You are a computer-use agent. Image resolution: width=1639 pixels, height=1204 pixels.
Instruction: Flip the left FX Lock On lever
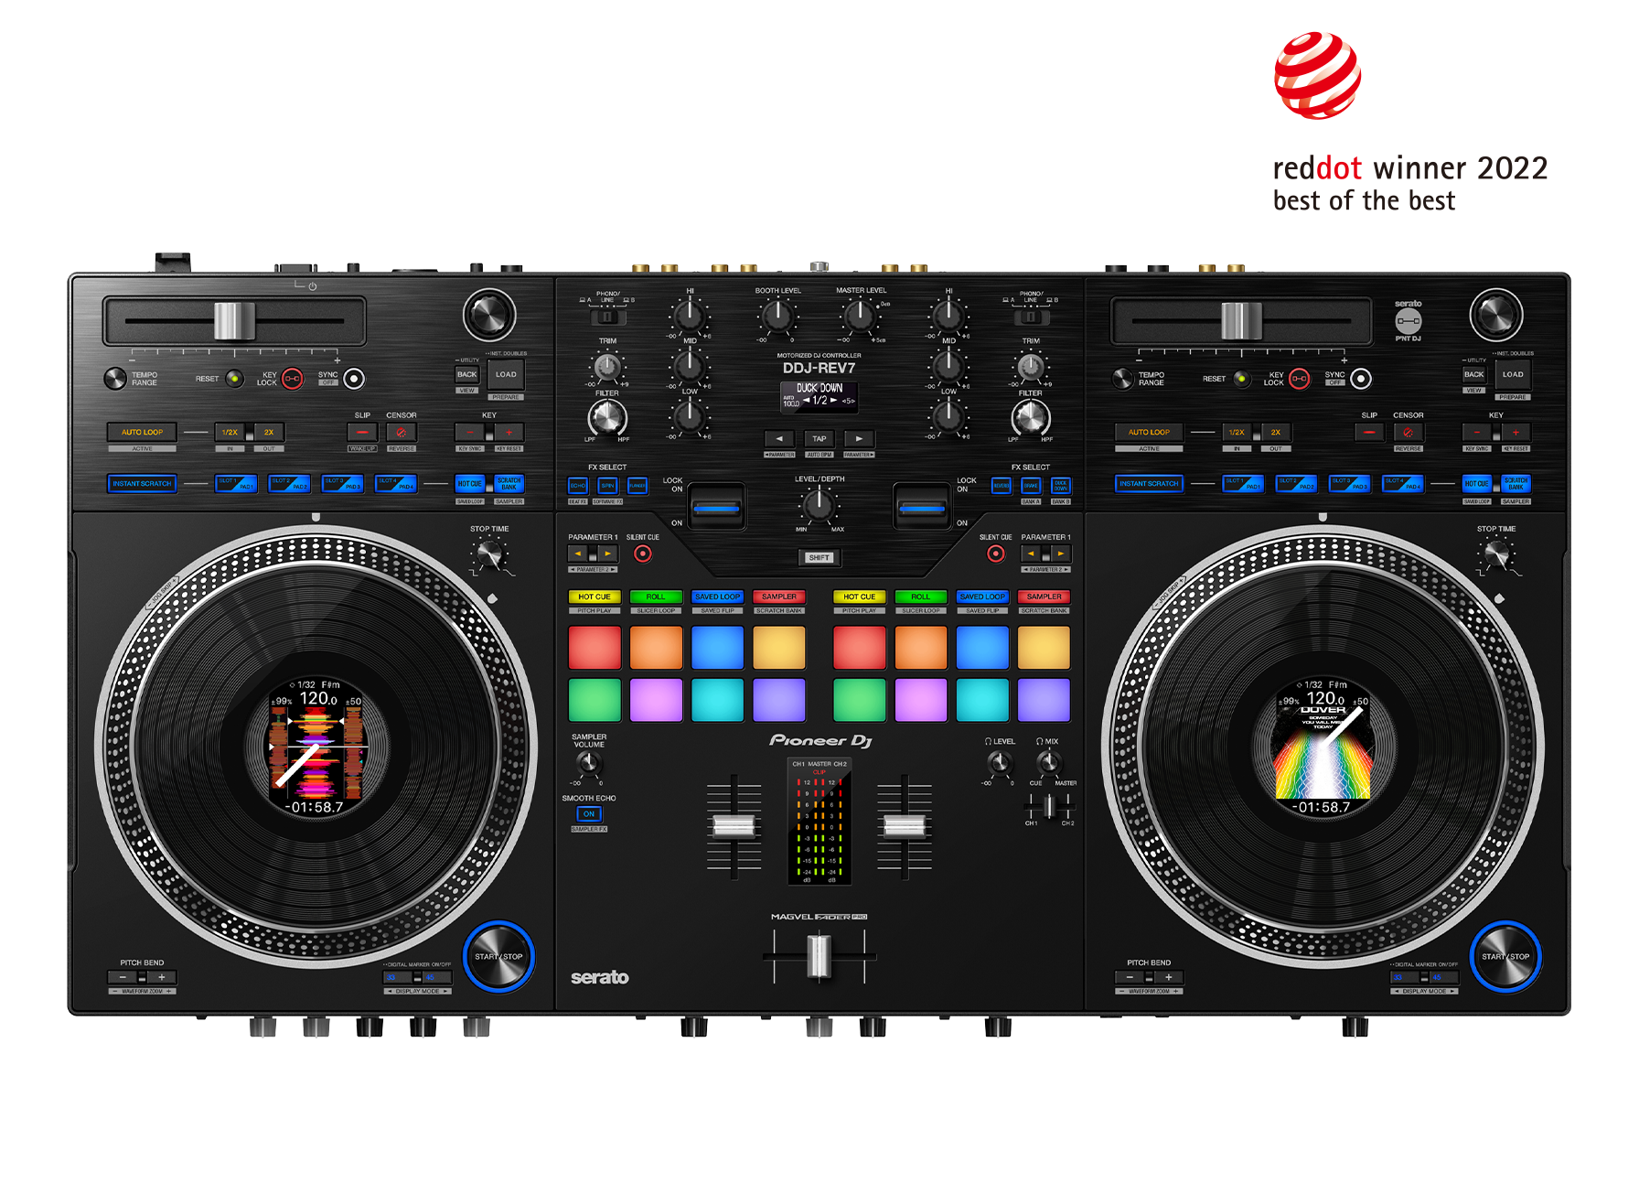click(x=716, y=506)
